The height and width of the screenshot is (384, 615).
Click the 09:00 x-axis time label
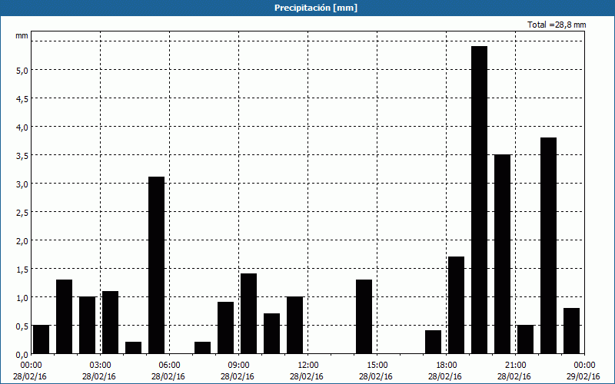[239, 366]
